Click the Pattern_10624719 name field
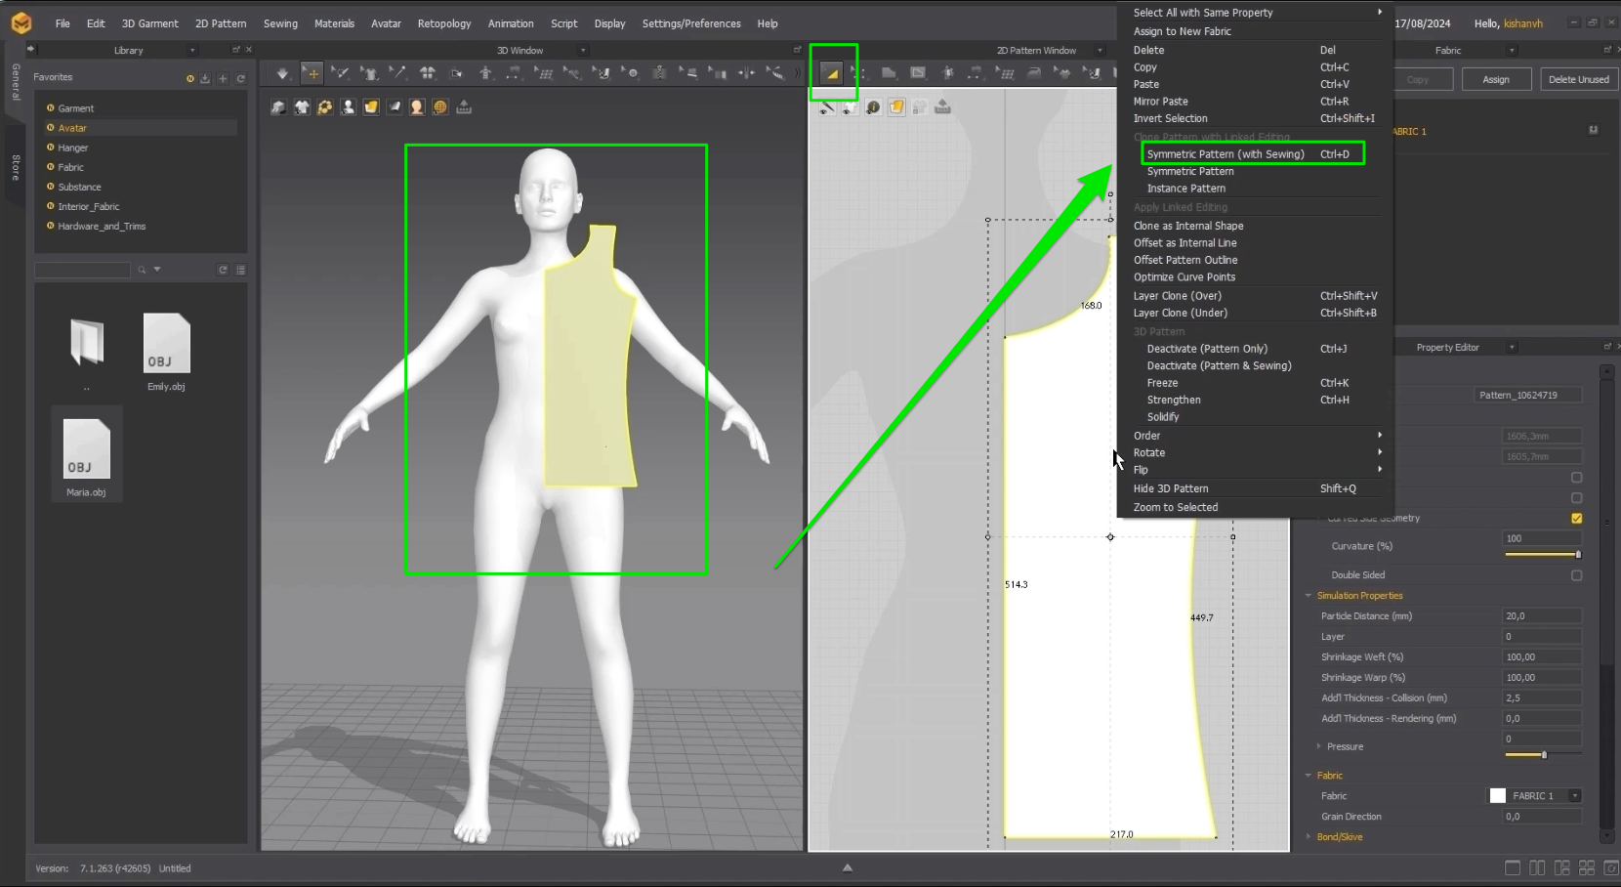The image size is (1621, 887). coord(1527,395)
